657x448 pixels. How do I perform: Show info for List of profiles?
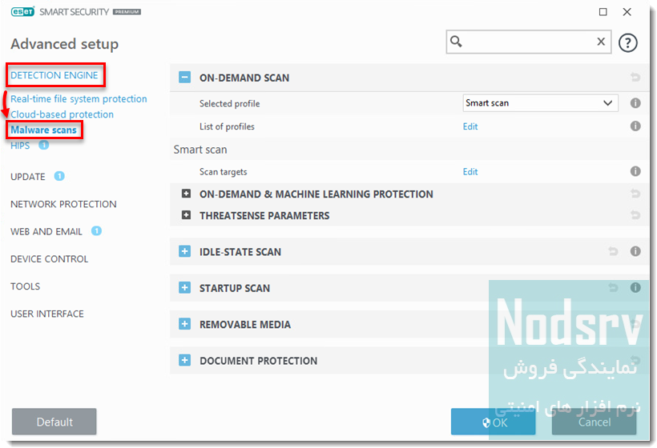635,126
